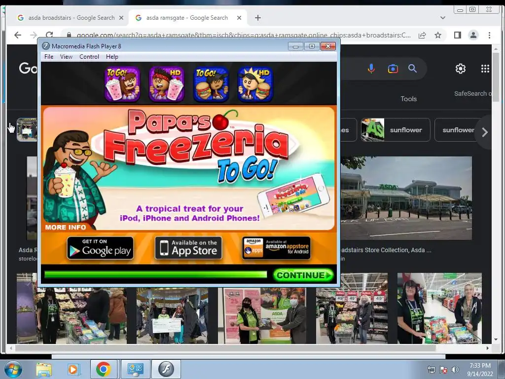Close the asda broadstairs tab
This screenshot has height=379, width=505.
(121, 18)
